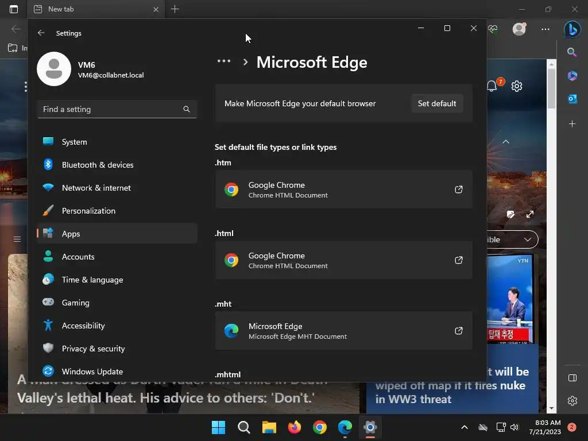The height and width of the screenshot is (441, 588).
Task: Open System settings
Action: tap(117, 142)
